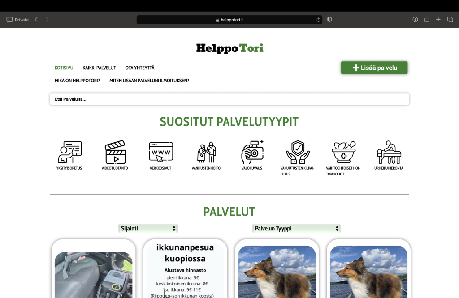Click the privacy shield icon beside address bar
The height and width of the screenshot is (298, 459).
pos(329,20)
